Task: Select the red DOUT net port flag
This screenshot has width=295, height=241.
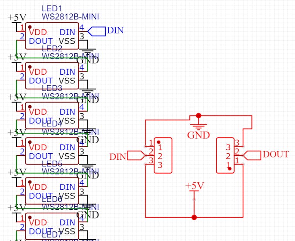Action: [252, 155]
